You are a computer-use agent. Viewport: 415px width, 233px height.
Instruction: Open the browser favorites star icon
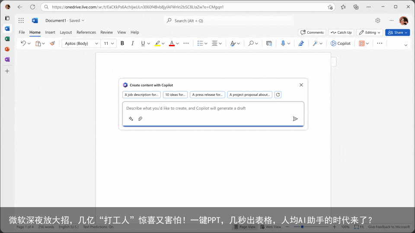tap(343, 7)
